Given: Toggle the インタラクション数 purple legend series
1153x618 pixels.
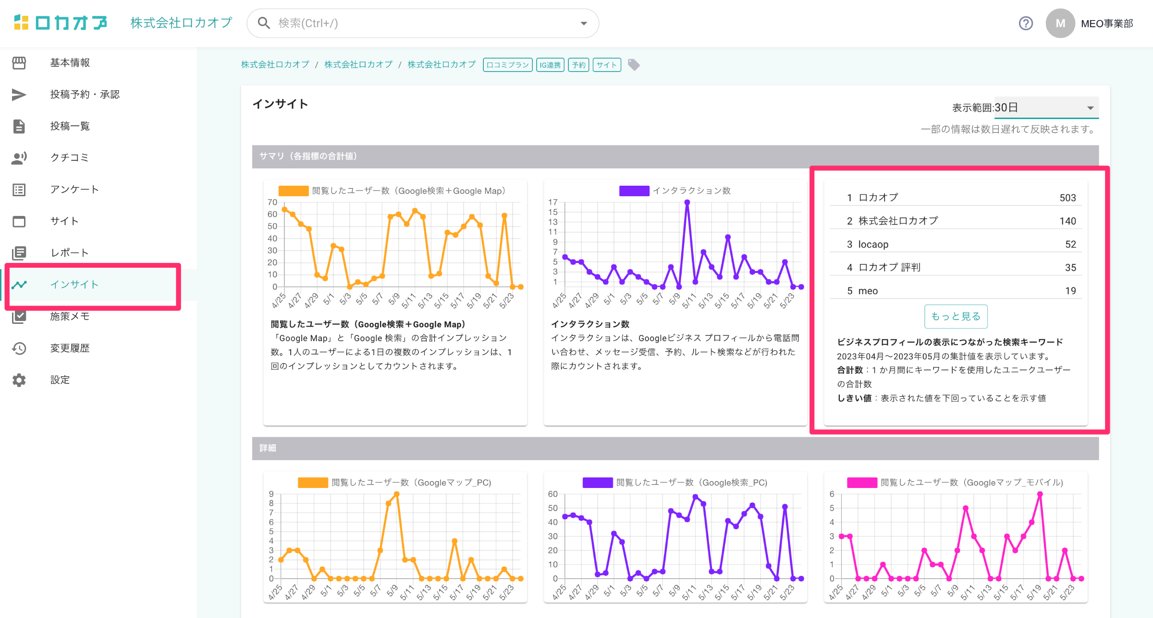Looking at the screenshot, I should coord(634,191).
